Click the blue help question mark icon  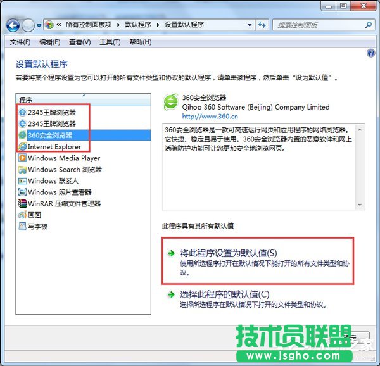point(370,53)
